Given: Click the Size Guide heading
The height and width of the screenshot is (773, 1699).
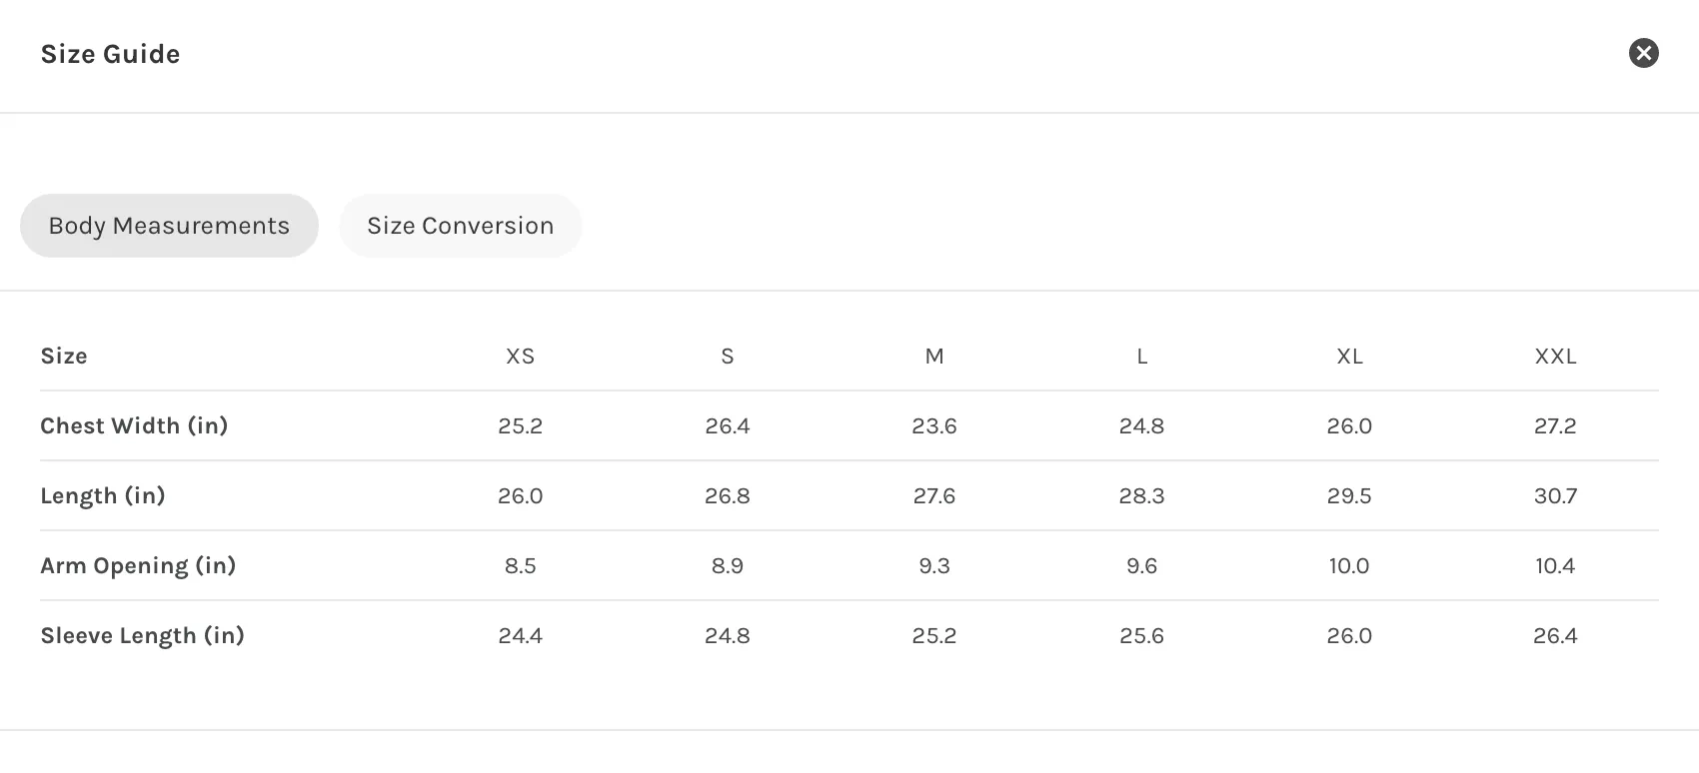Looking at the screenshot, I should tap(111, 54).
